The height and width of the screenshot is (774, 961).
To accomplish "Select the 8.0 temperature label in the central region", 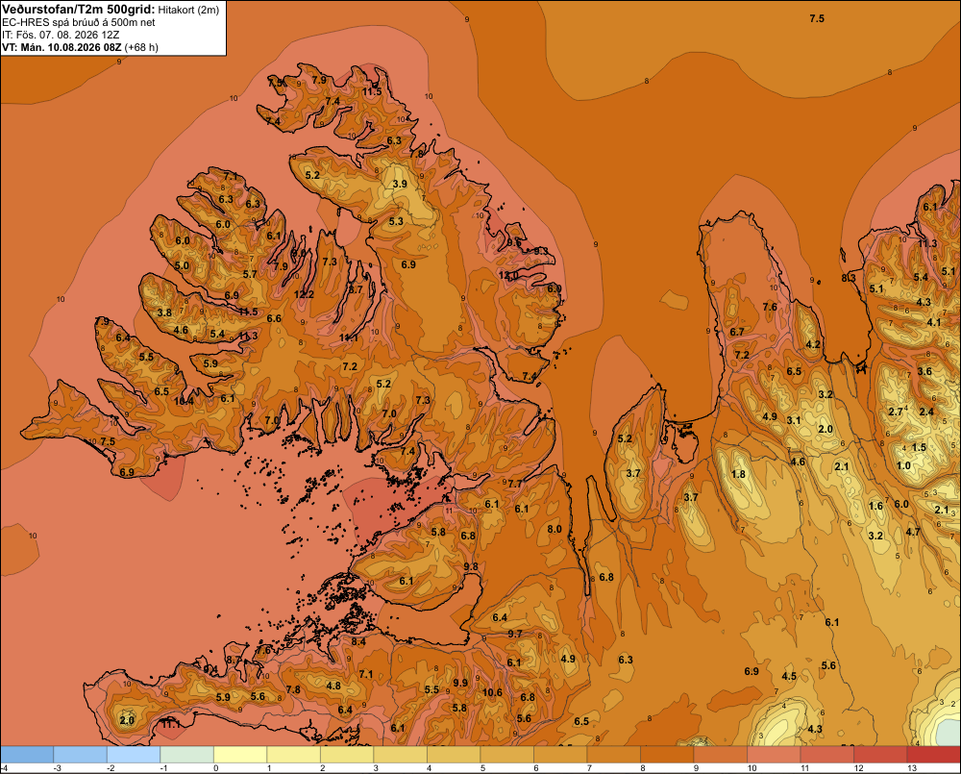I will [554, 529].
